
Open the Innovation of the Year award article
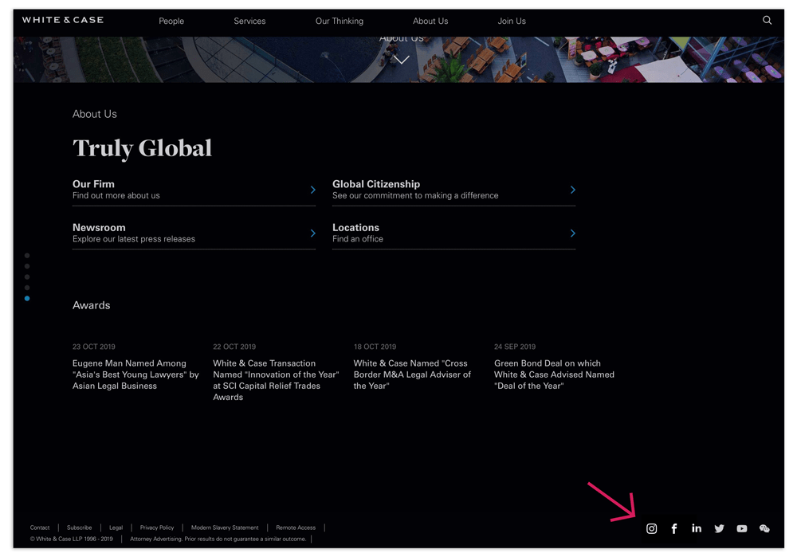pyautogui.click(x=276, y=380)
